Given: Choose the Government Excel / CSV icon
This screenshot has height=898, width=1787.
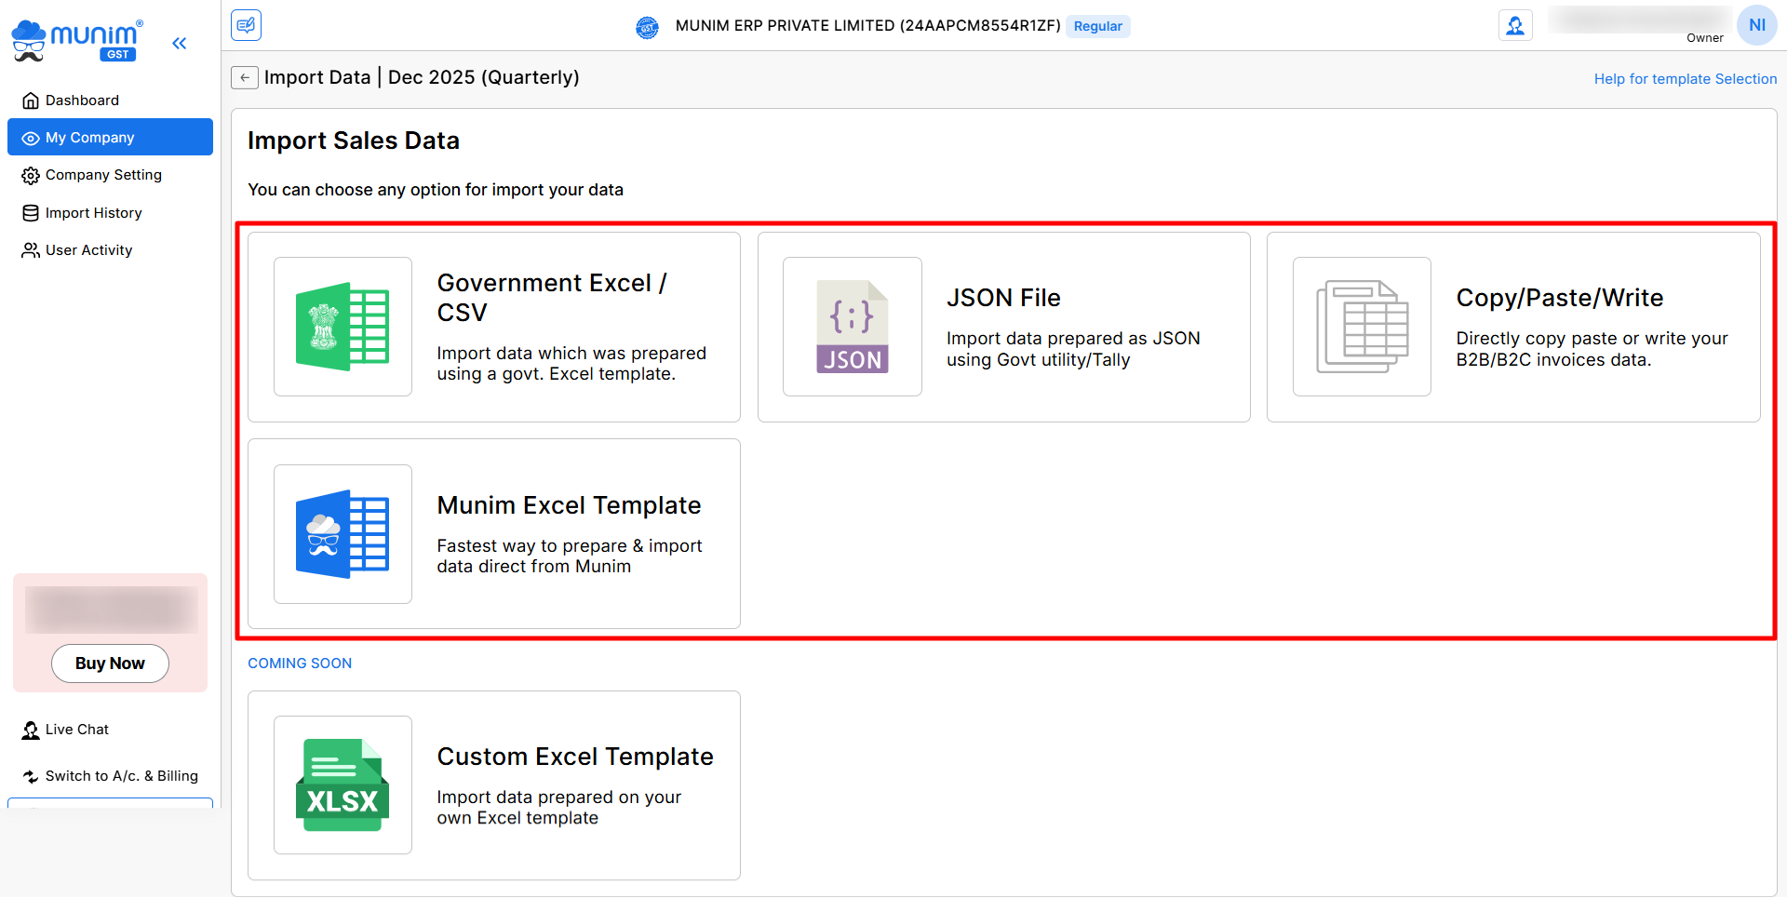Looking at the screenshot, I should (343, 327).
